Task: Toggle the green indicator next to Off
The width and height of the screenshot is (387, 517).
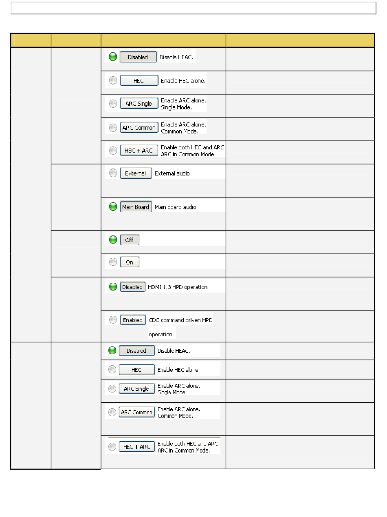Action: tap(113, 240)
